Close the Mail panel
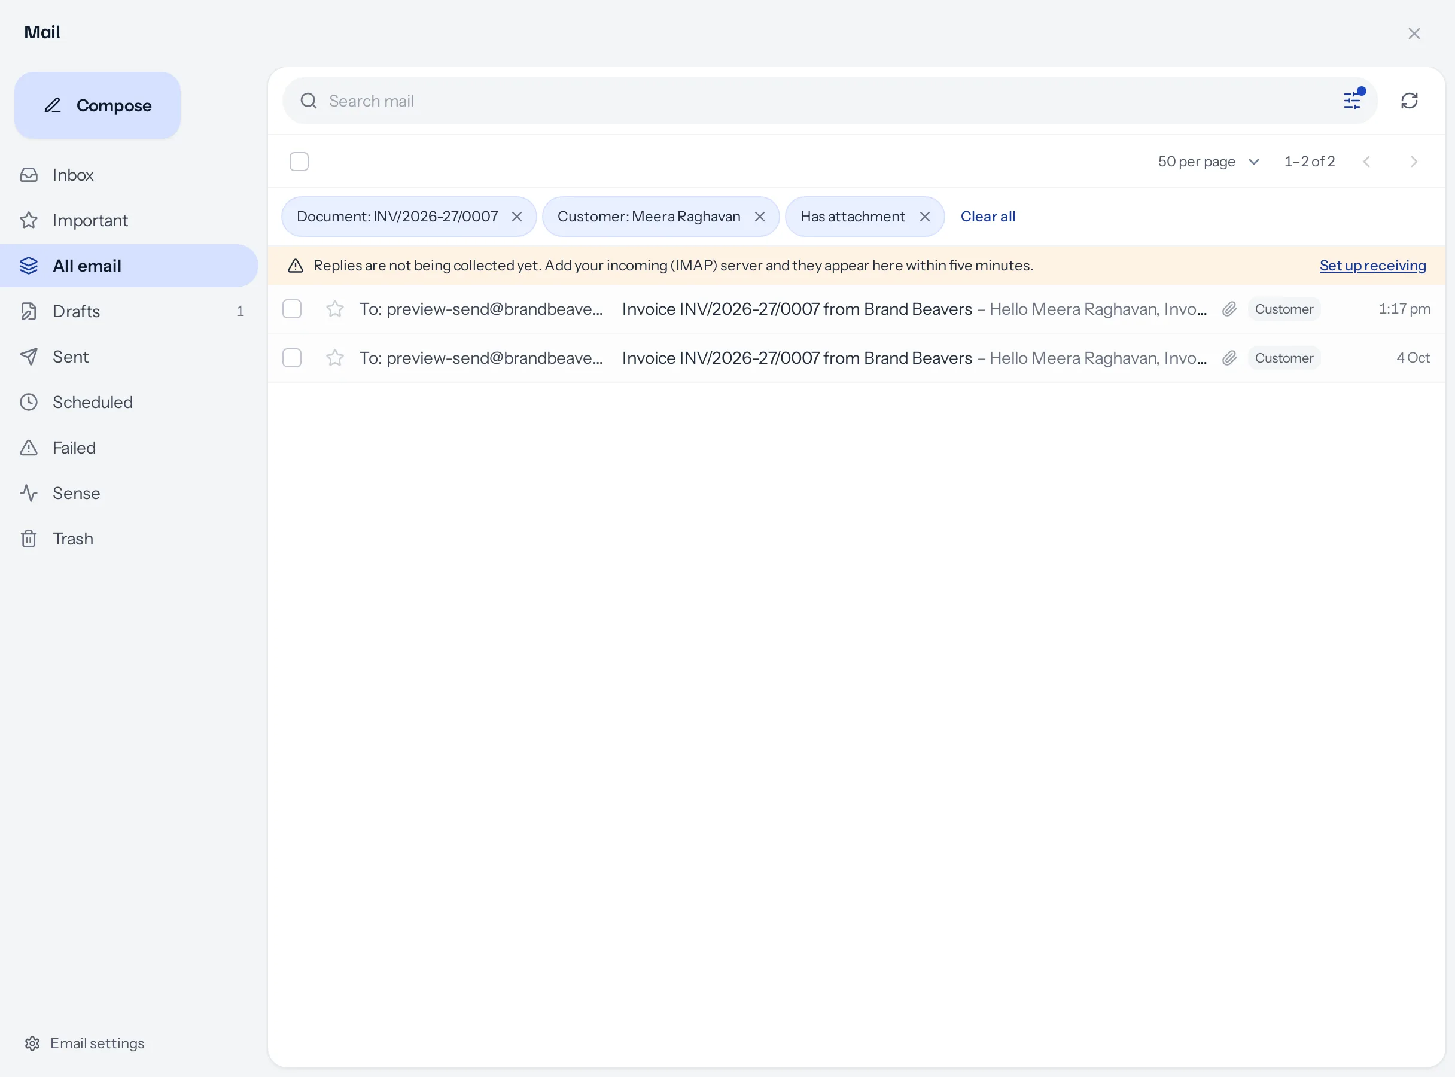The width and height of the screenshot is (1455, 1077). coord(1413,34)
